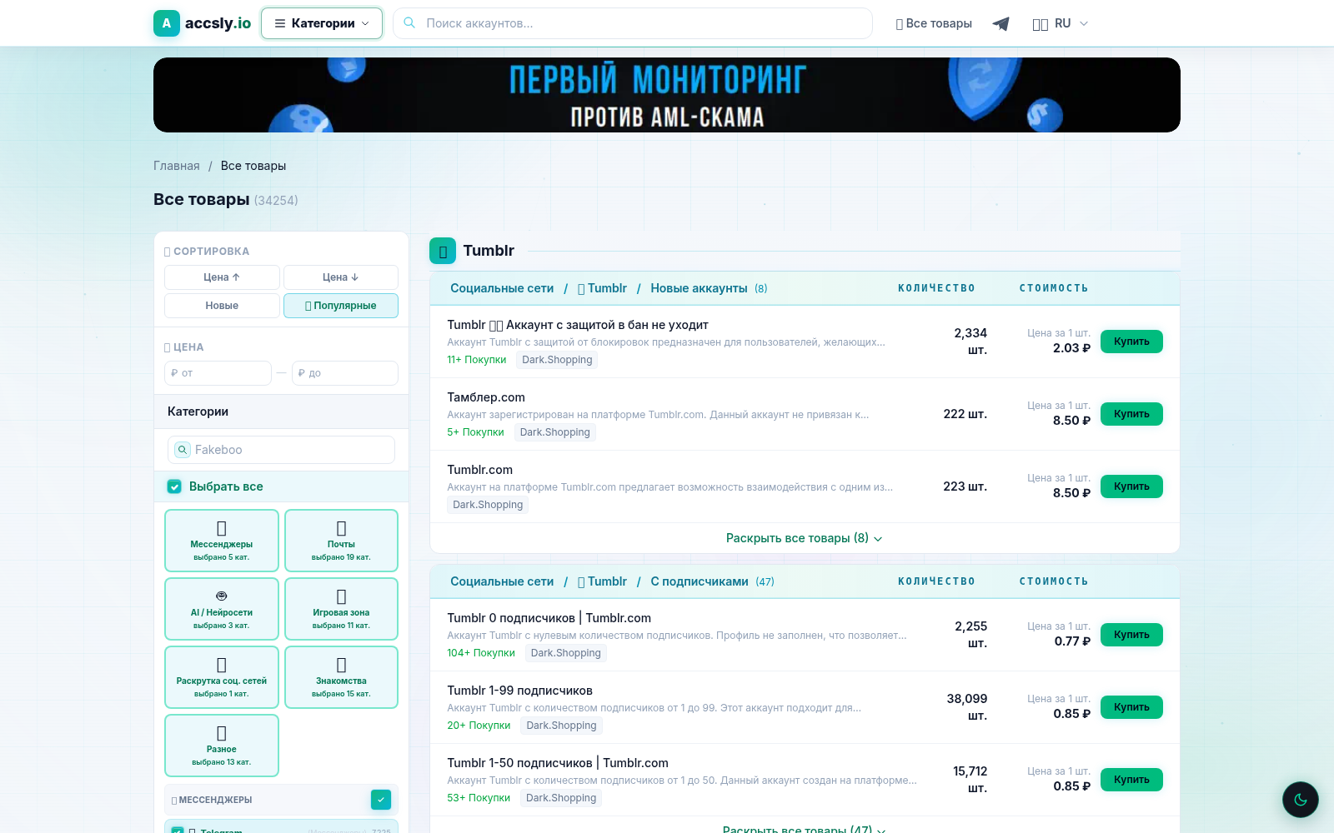Click the category filter search field
1334x833 pixels.
tap(282, 450)
